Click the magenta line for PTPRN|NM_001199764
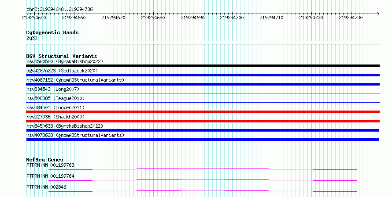The height and width of the screenshot is (197, 392). click(x=203, y=180)
